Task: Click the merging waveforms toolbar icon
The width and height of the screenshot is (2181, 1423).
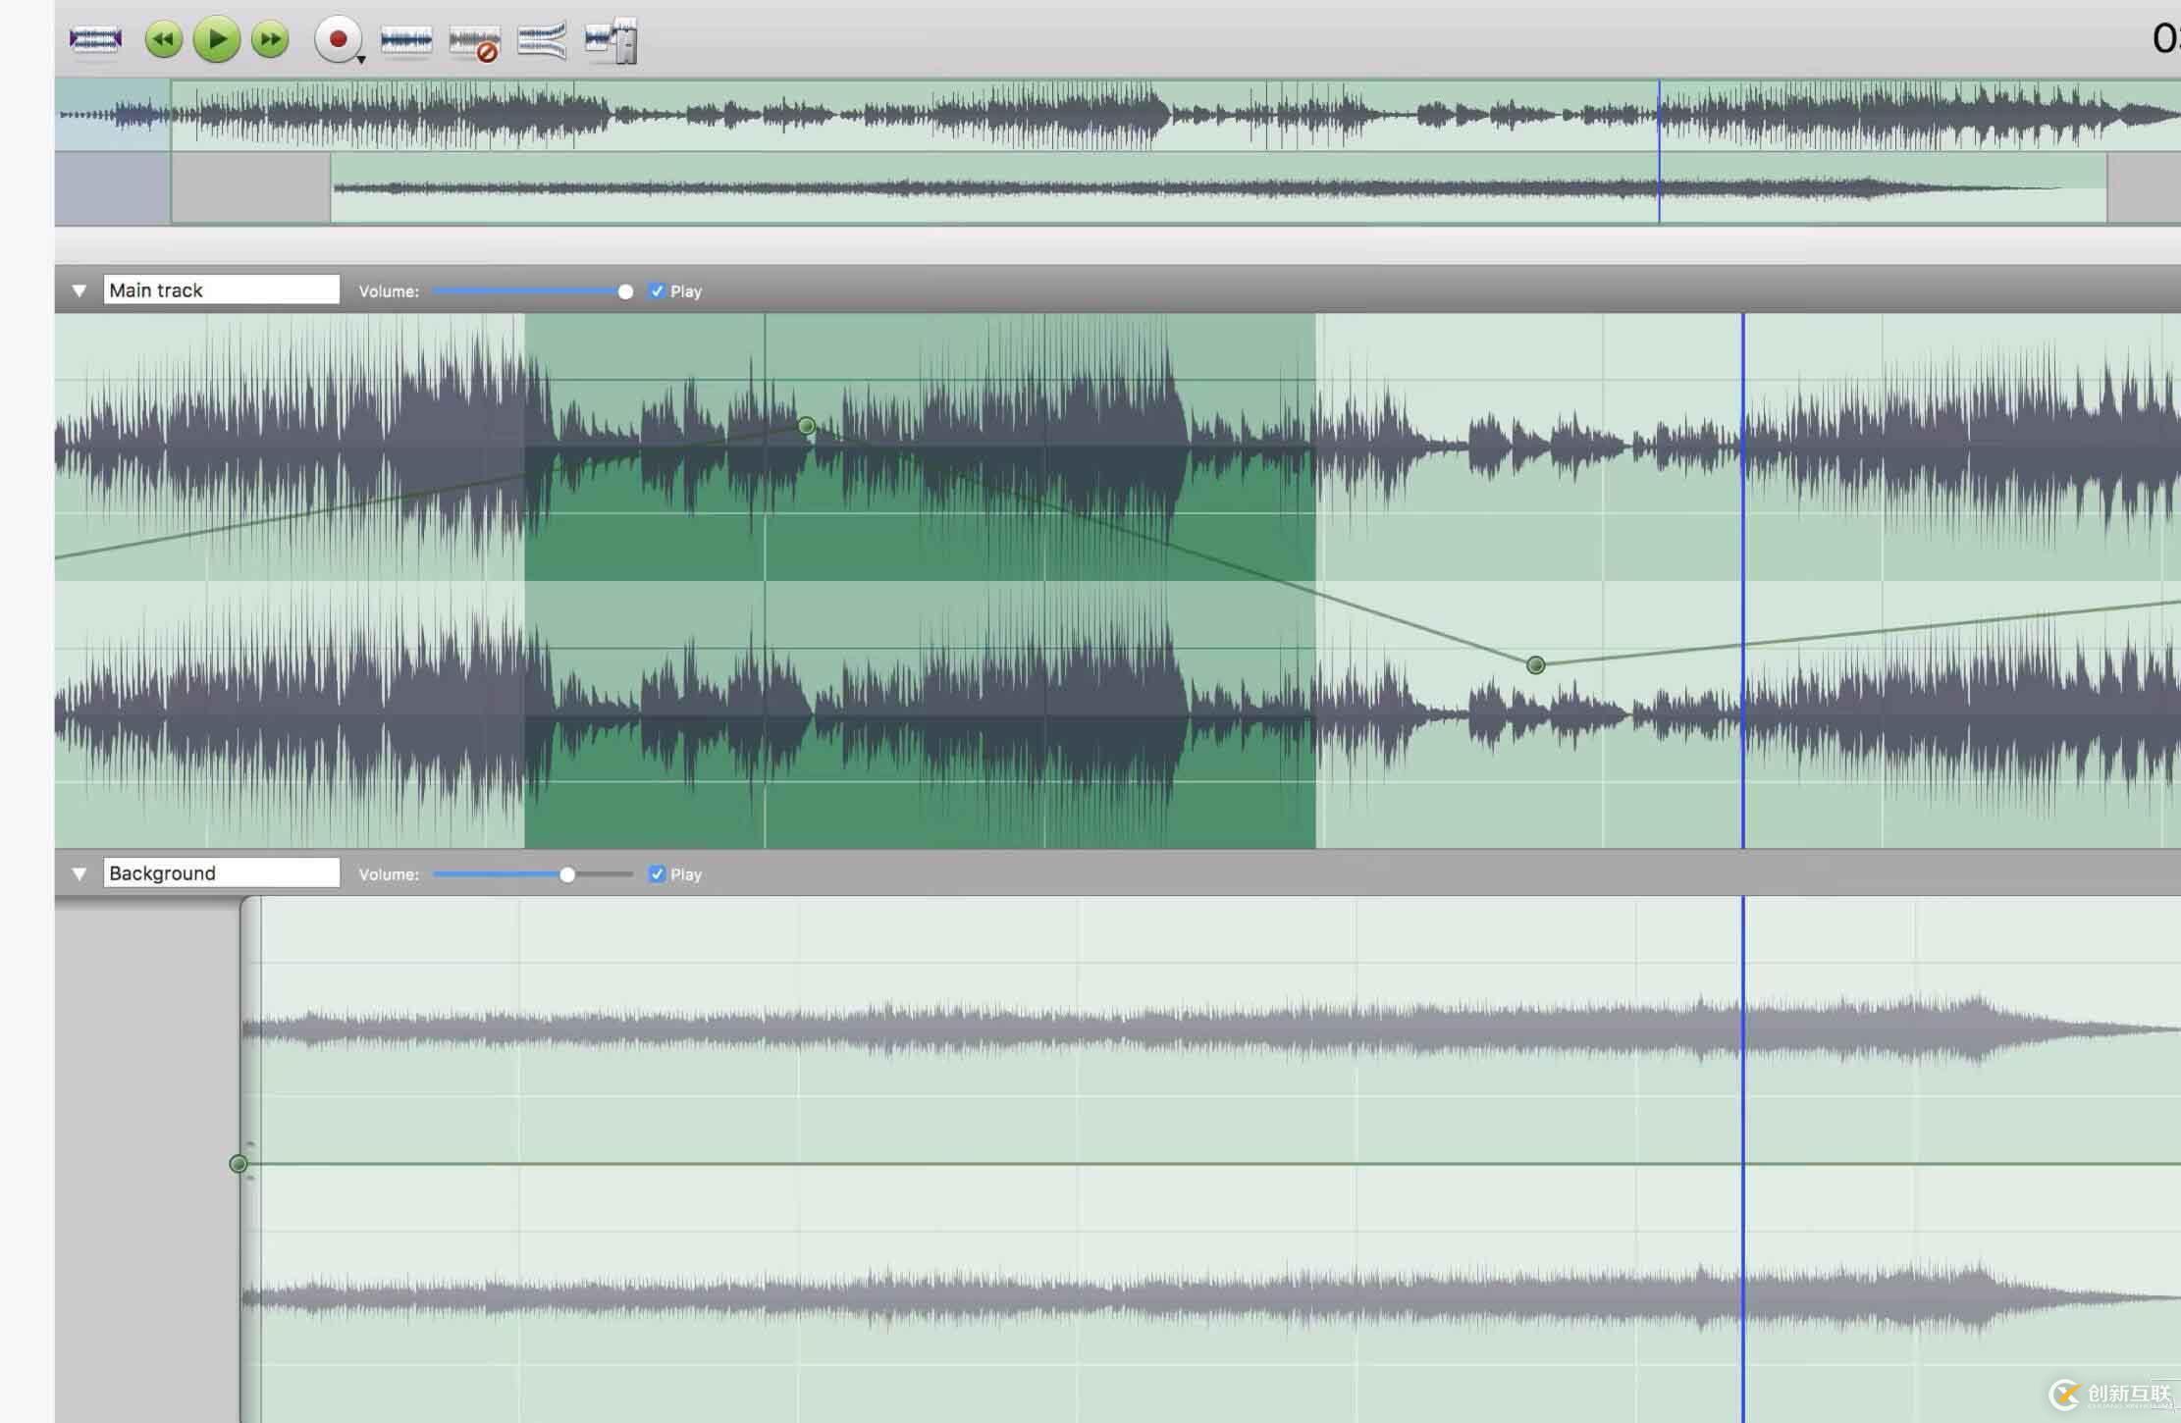Action: pyautogui.click(x=542, y=41)
